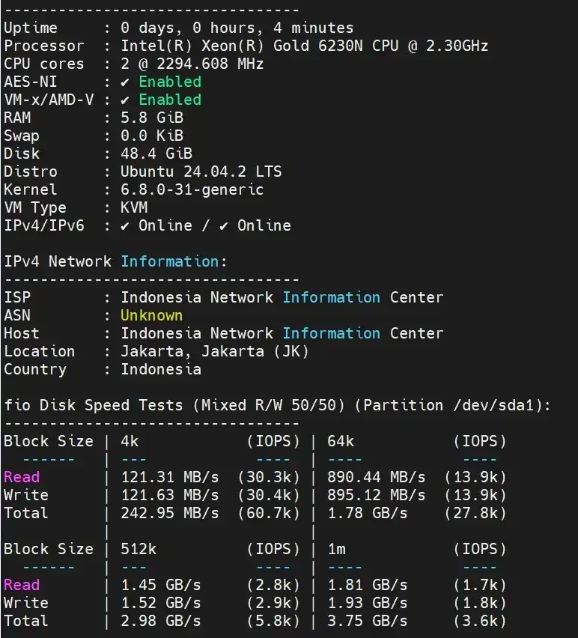Click the 1m total IOPS '(3.6k)'
This screenshot has width=578, height=638.
tap(481, 621)
